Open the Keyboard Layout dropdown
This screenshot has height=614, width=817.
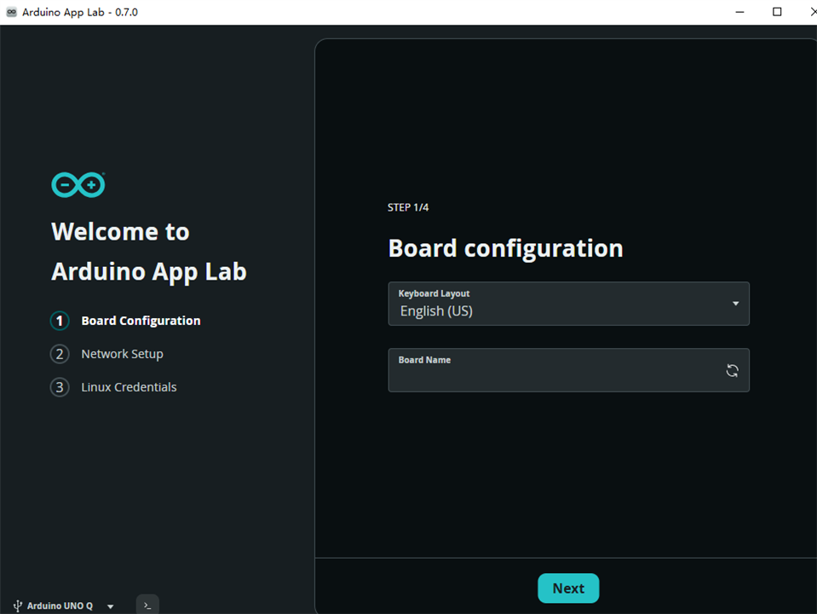(568, 304)
